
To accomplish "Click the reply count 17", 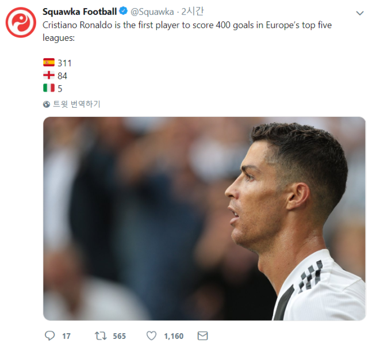I will (x=66, y=336).
